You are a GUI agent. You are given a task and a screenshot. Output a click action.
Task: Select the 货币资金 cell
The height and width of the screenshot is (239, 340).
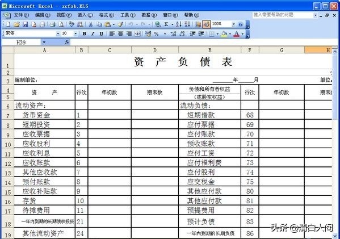[x=44, y=115]
